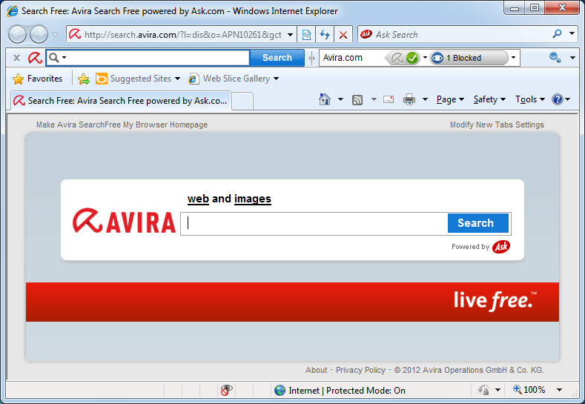Click the Avira.com site label

tap(343, 58)
